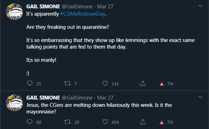Like the tweet with 454 likes
Image resolution: width=209 pixels, height=129 pixels.
click(105, 122)
